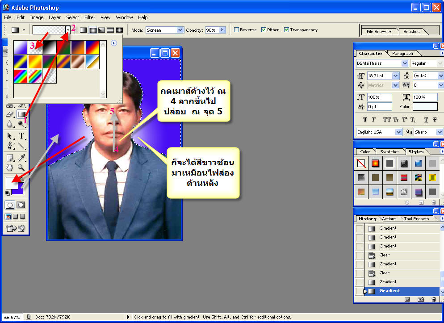
Task: Select the Eraser tool
Action: pos(10,114)
